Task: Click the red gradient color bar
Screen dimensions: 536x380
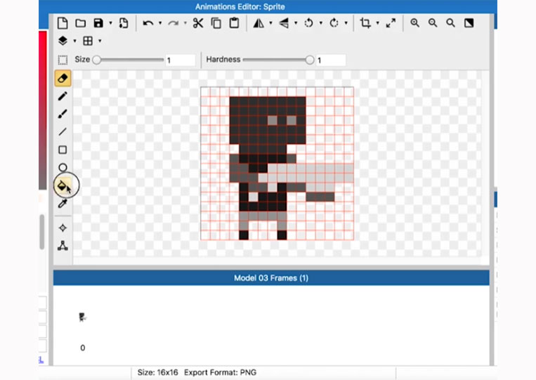Action: pos(43,110)
